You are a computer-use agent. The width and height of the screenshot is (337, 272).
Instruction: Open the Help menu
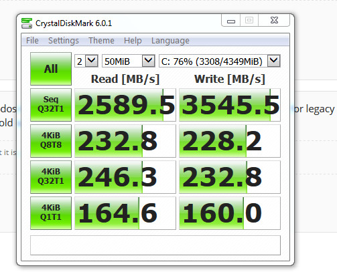(133, 41)
